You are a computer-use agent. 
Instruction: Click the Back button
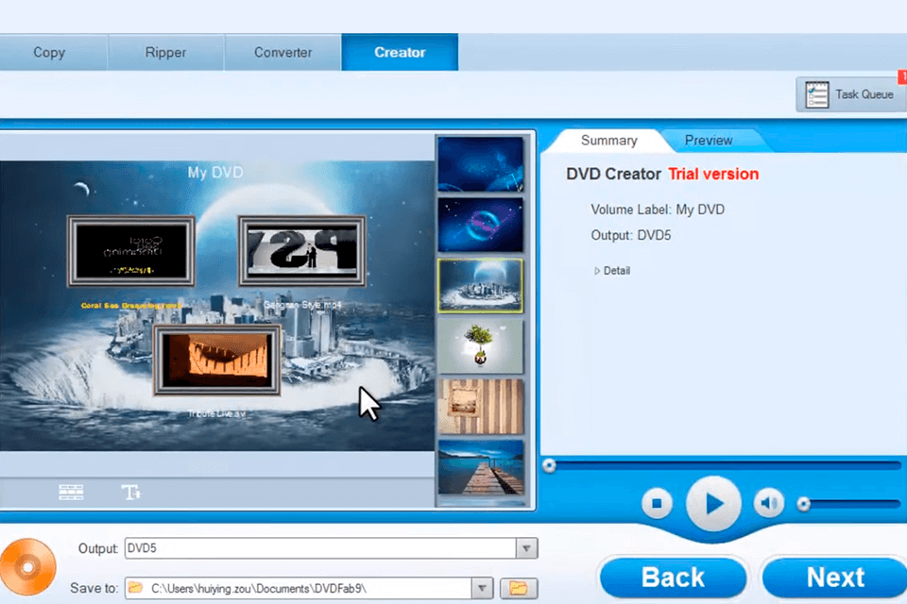point(673,577)
